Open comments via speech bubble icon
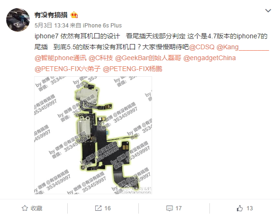Image resolution: width=280 pixels, height=216 pixels. [x=169, y=208]
